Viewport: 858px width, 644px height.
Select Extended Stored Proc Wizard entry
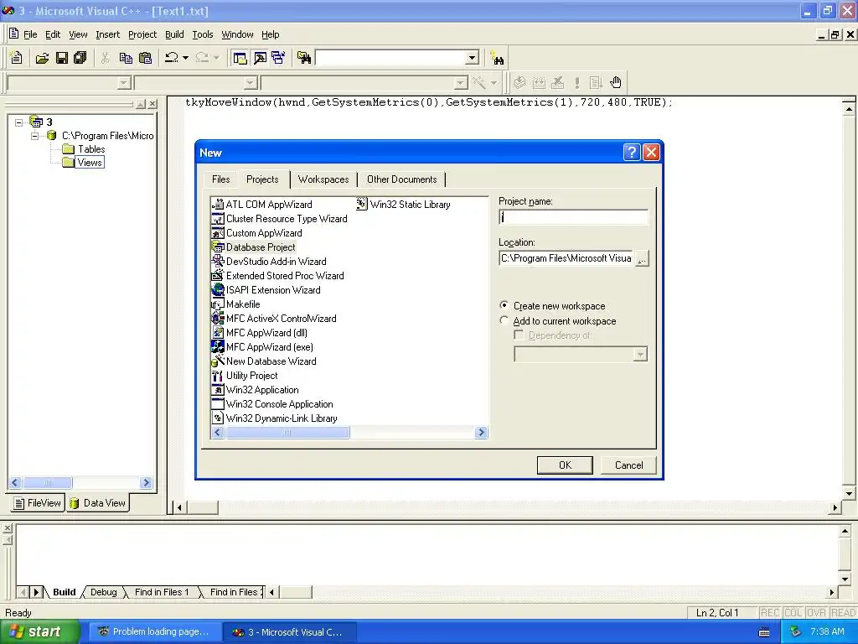click(x=285, y=275)
